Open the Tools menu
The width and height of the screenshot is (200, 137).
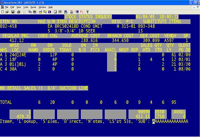[26, 7]
